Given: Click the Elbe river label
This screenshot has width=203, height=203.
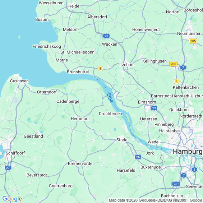Looking at the screenshot, I should (x=110, y=98).
